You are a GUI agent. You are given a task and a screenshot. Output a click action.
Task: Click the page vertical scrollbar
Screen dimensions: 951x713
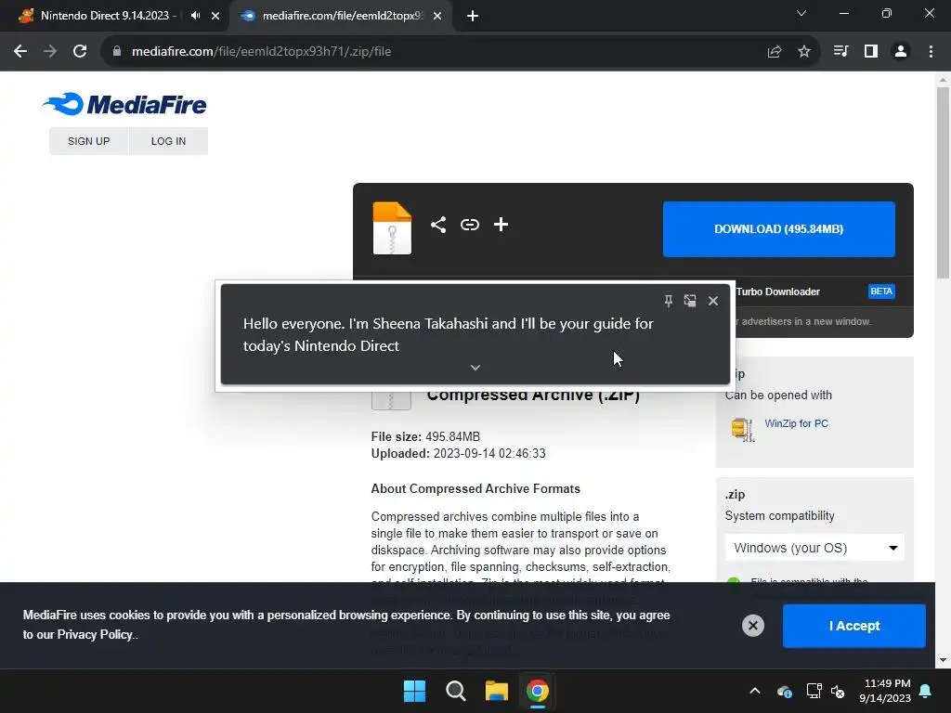[943, 183]
